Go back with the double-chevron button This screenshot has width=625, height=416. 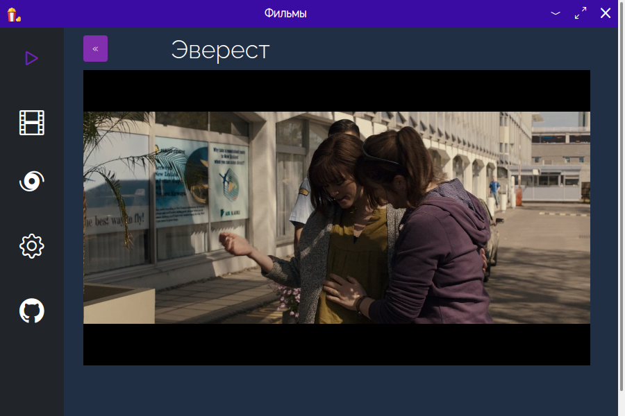[x=95, y=49]
